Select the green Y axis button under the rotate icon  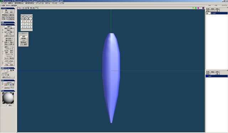[x=30, y=24]
